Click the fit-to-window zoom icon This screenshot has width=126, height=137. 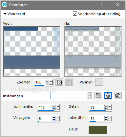[59, 82]
